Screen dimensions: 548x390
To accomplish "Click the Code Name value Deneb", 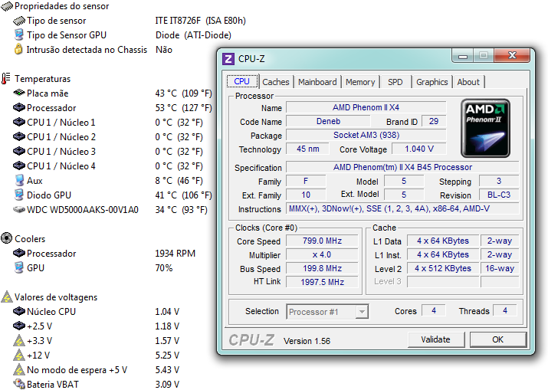I will (x=328, y=121).
